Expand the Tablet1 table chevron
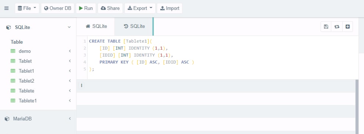Screen dimensions: 364x134 click(x=70, y=71)
